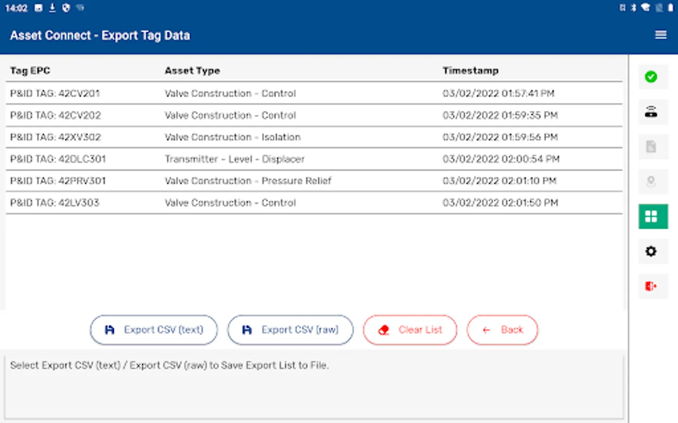The height and width of the screenshot is (423, 678).
Task: Select the 42DLC301 Transmitter Level Displacer row
Action: pos(314,159)
